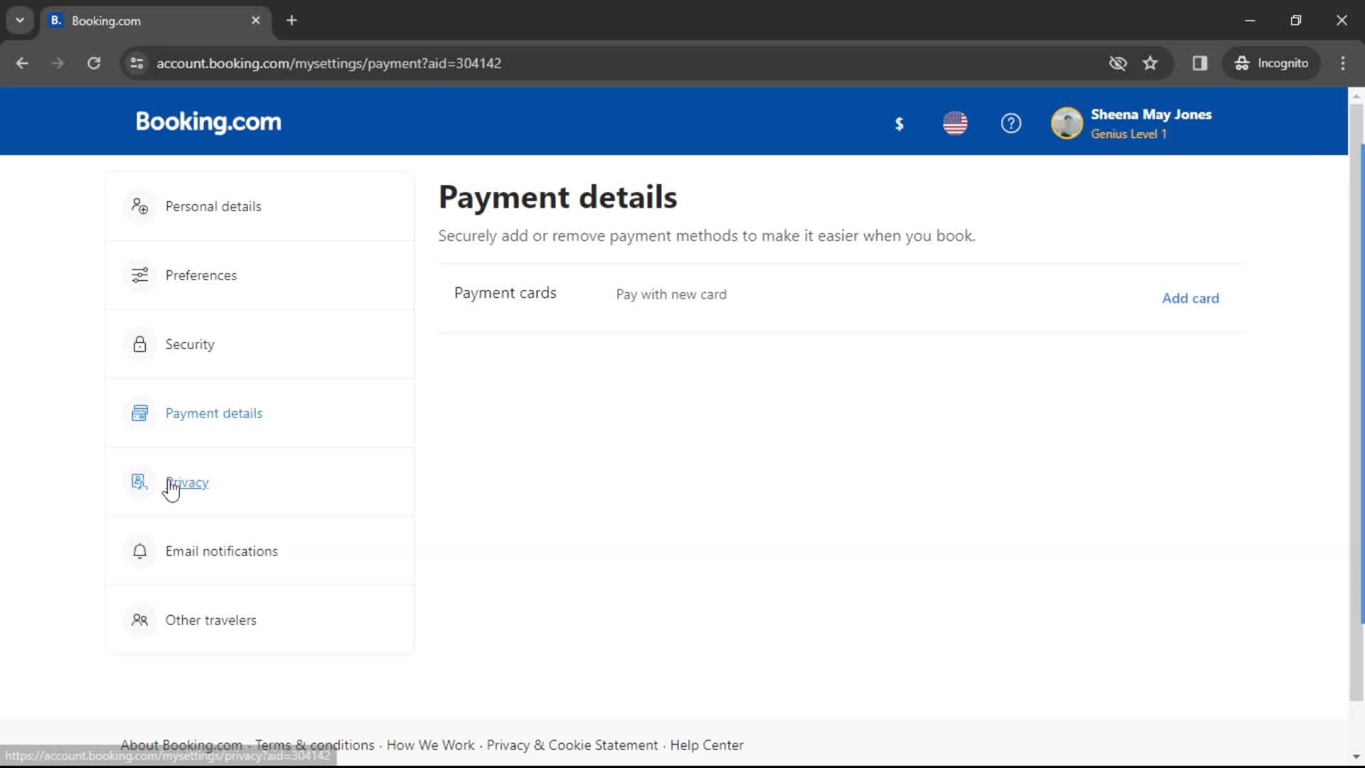Image resolution: width=1365 pixels, height=768 pixels.
Task: Open Privacy & Cookie Statement link
Action: 572,745
